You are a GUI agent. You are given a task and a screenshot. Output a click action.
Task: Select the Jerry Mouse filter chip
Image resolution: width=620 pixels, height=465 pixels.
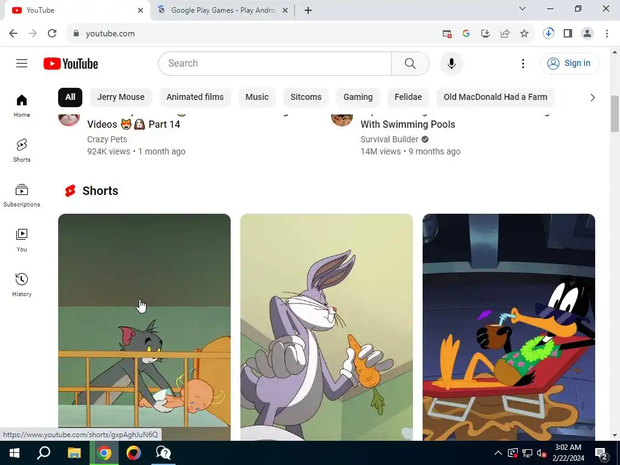coord(120,97)
